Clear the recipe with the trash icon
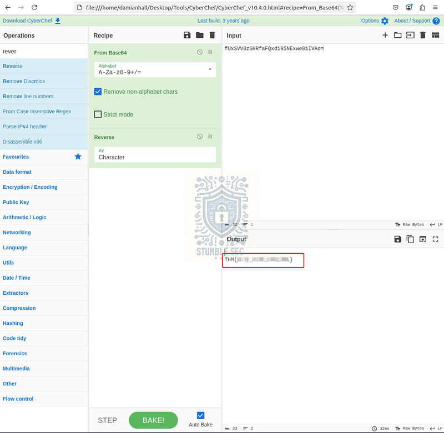 (212, 35)
